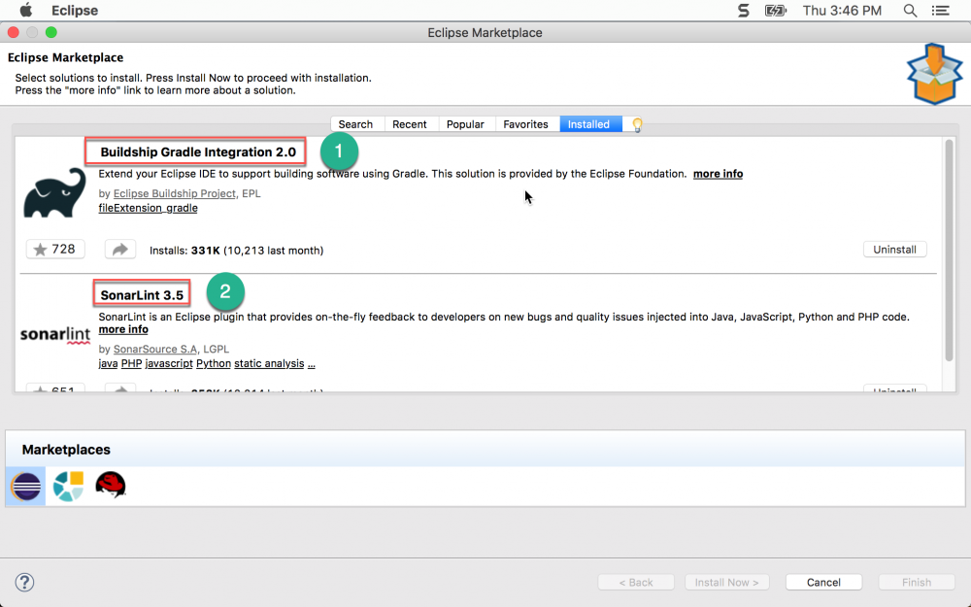This screenshot has width=971, height=607.
Task: Click the Finish button
Action: (x=917, y=582)
